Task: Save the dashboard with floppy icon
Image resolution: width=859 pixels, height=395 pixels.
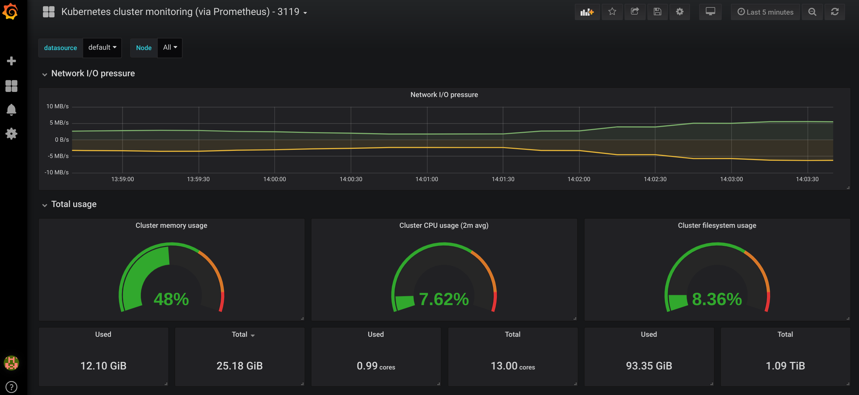Action: 657,12
